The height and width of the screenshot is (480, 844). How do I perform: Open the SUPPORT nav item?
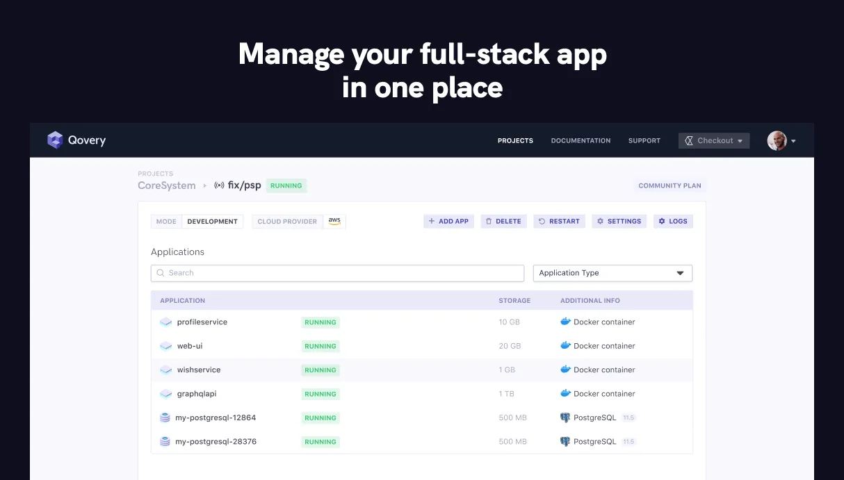pyautogui.click(x=644, y=140)
